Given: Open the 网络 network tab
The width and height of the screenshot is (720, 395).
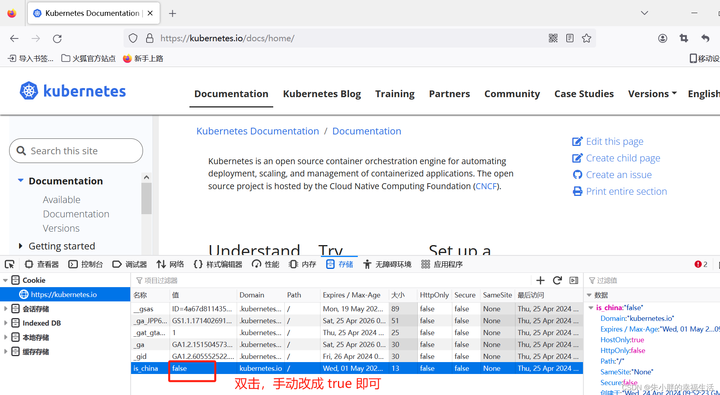Looking at the screenshot, I should click(170, 264).
